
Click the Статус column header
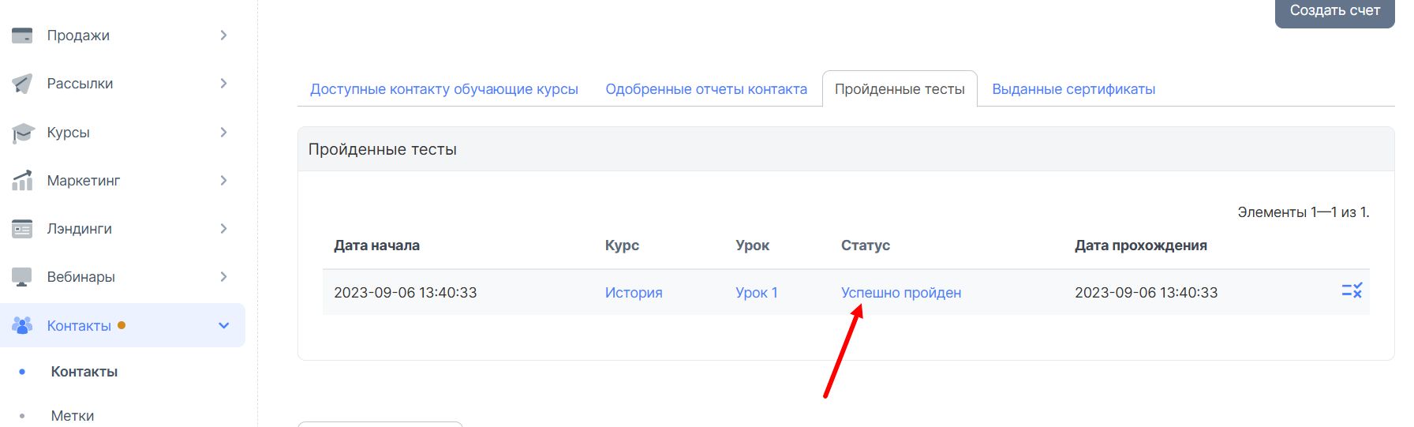866,245
